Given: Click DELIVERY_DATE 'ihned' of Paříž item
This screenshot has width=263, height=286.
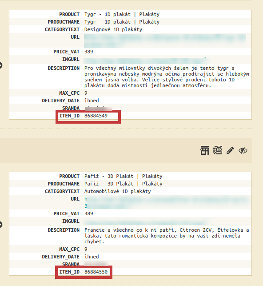Looking at the screenshot, I should coord(92,257).
